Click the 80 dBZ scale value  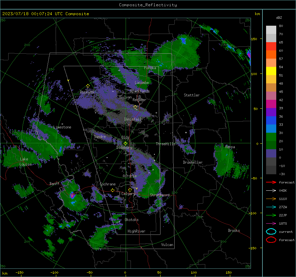click(281, 26)
